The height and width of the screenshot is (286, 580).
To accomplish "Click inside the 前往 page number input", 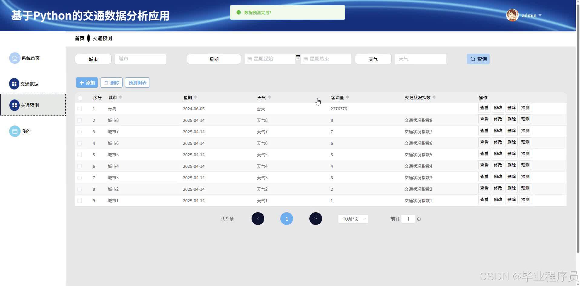I will [x=408, y=219].
